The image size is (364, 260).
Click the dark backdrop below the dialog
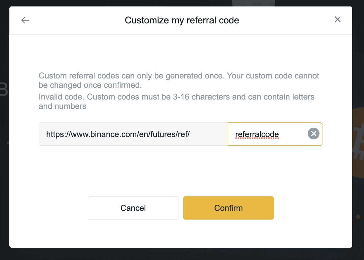[x=181, y=254]
